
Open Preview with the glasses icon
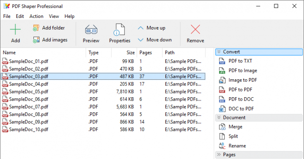91,30
